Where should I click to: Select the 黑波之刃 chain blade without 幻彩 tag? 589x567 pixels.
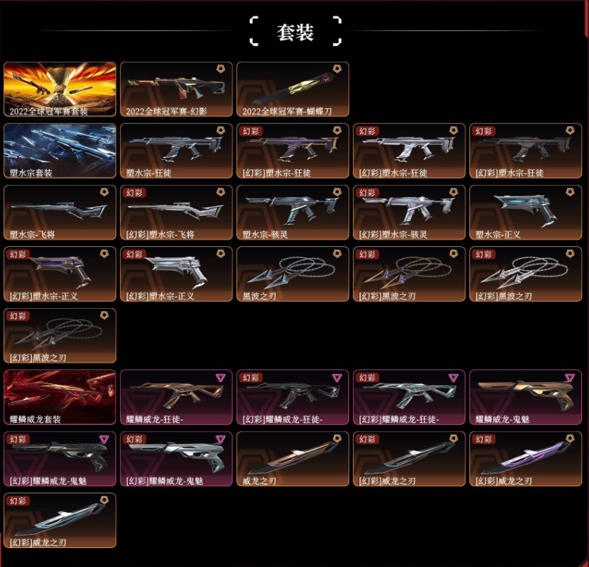coord(293,274)
